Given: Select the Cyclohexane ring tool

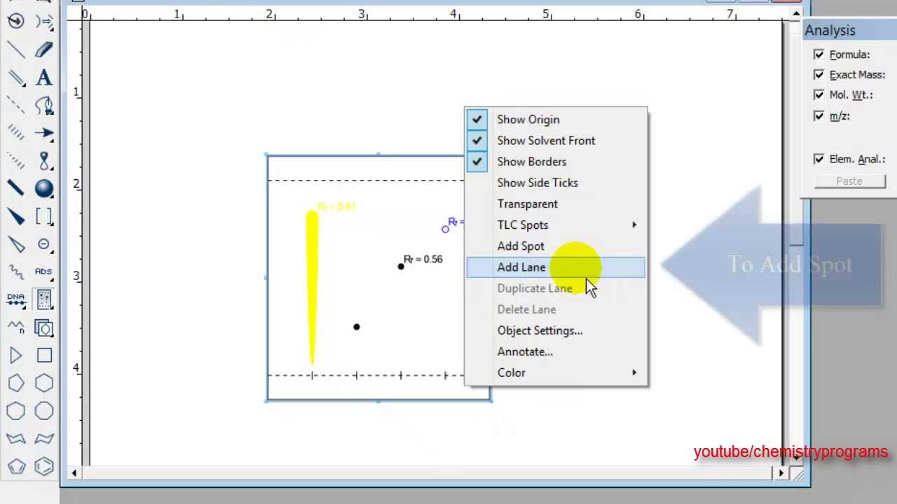Looking at the screenshot, I should [44, 384].
